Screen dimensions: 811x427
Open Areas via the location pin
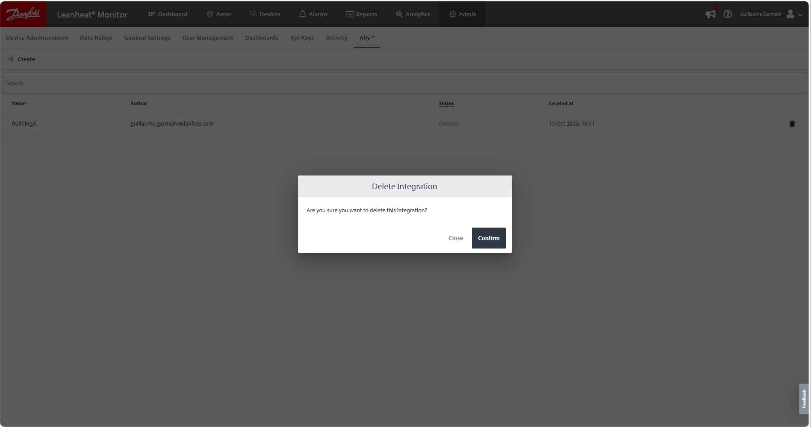[x=210, y=14]
